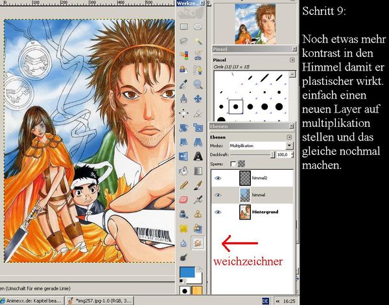Hide the Hintergrund layer
Screen dimensions: 389x305
tap(218, 212)
